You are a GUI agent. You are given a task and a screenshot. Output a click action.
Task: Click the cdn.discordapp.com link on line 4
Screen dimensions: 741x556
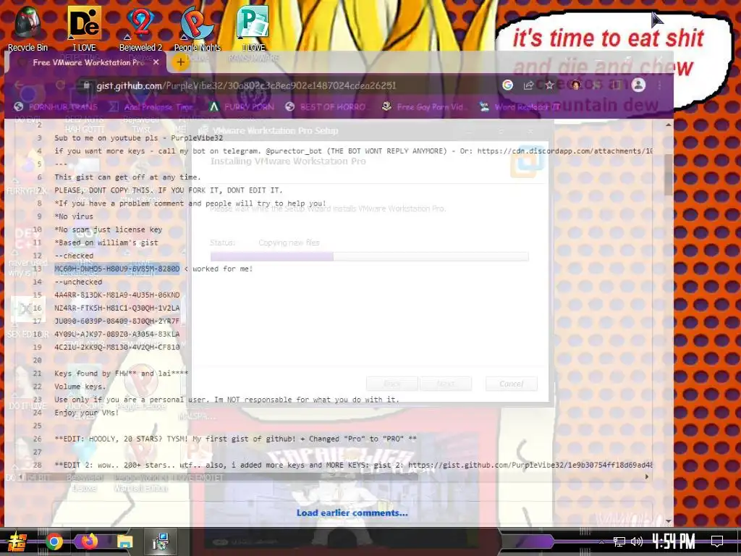564,151
